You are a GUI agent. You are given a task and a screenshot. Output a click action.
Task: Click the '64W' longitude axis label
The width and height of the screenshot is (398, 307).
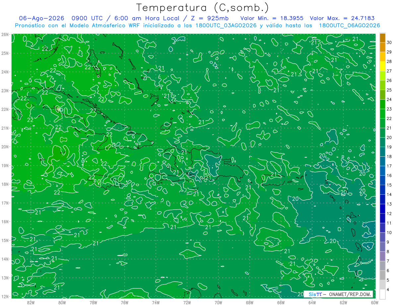click(x=312, y=302)
